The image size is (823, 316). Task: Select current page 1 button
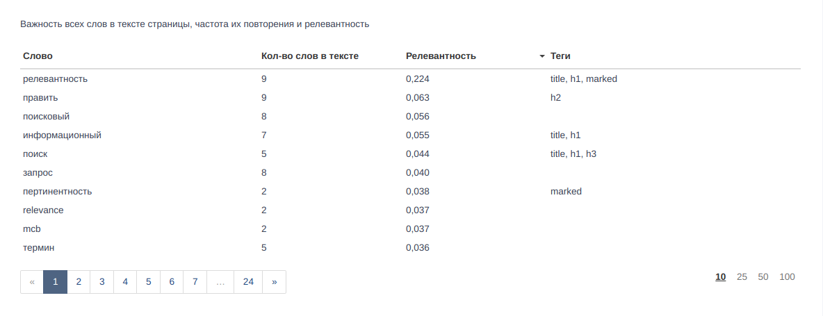[55, 282]
